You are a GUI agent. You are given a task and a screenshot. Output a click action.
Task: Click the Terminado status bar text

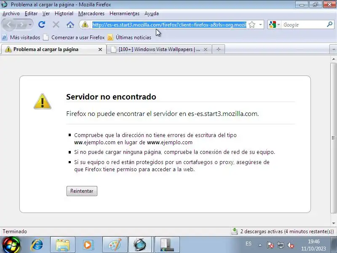(x=15, y=231)
